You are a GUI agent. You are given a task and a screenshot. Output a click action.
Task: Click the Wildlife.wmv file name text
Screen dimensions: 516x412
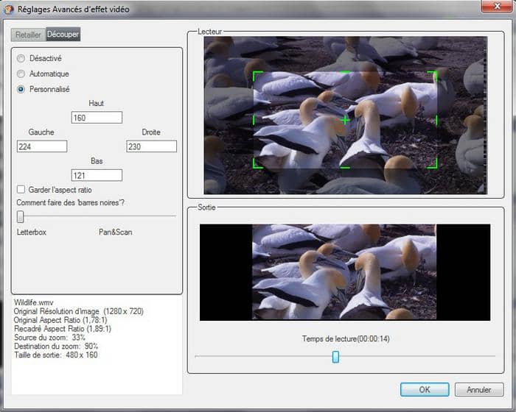coord(34,302)
